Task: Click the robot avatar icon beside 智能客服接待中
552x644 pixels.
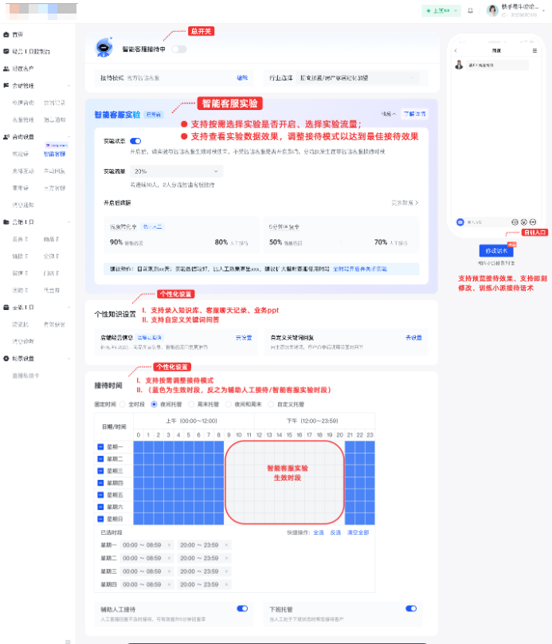Action: (103, 48)
